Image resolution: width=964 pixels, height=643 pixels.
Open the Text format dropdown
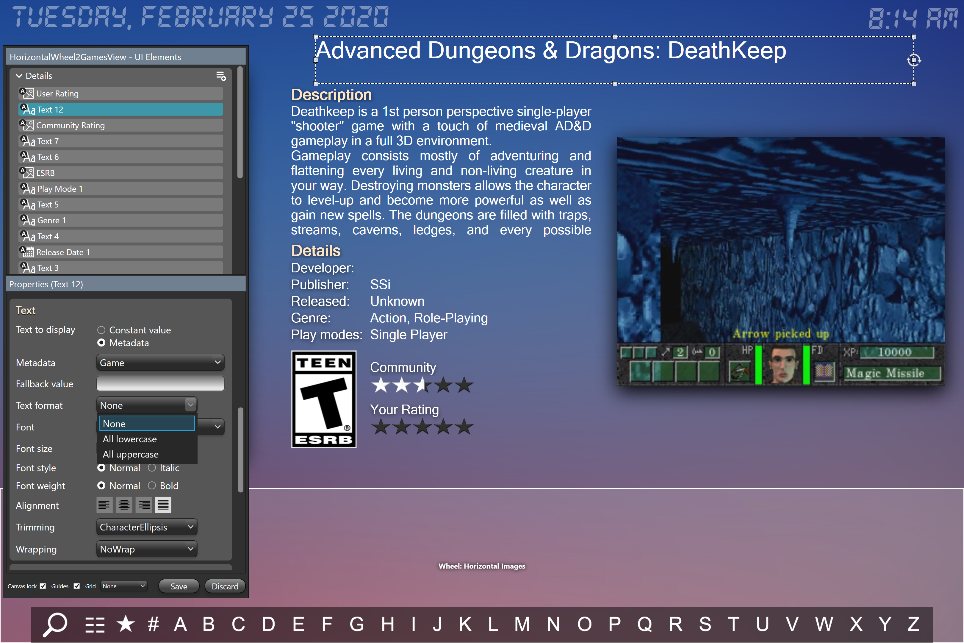click(x=147, y=405)
